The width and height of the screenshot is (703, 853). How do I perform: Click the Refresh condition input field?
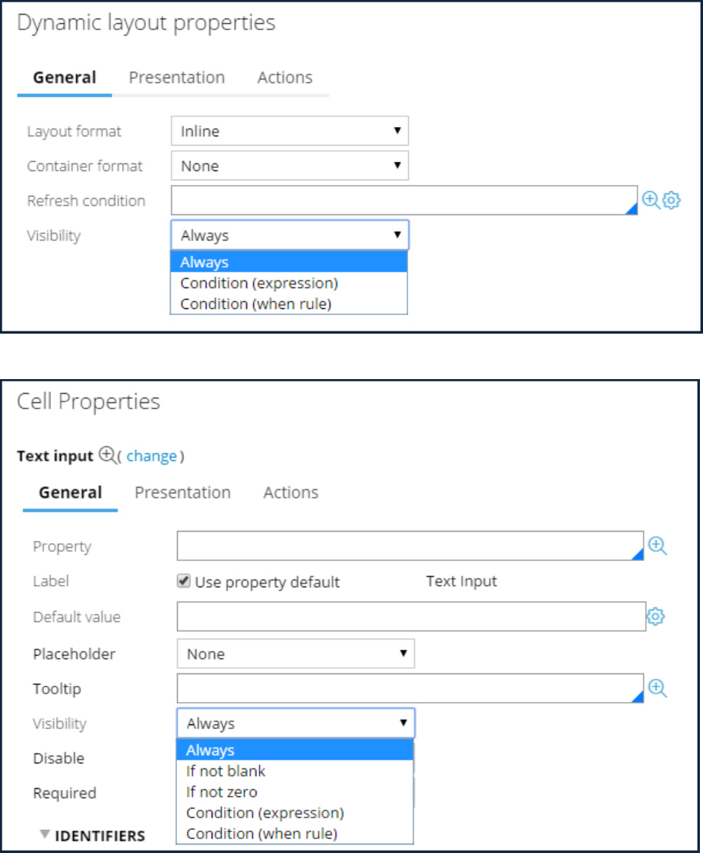[403, 200]
